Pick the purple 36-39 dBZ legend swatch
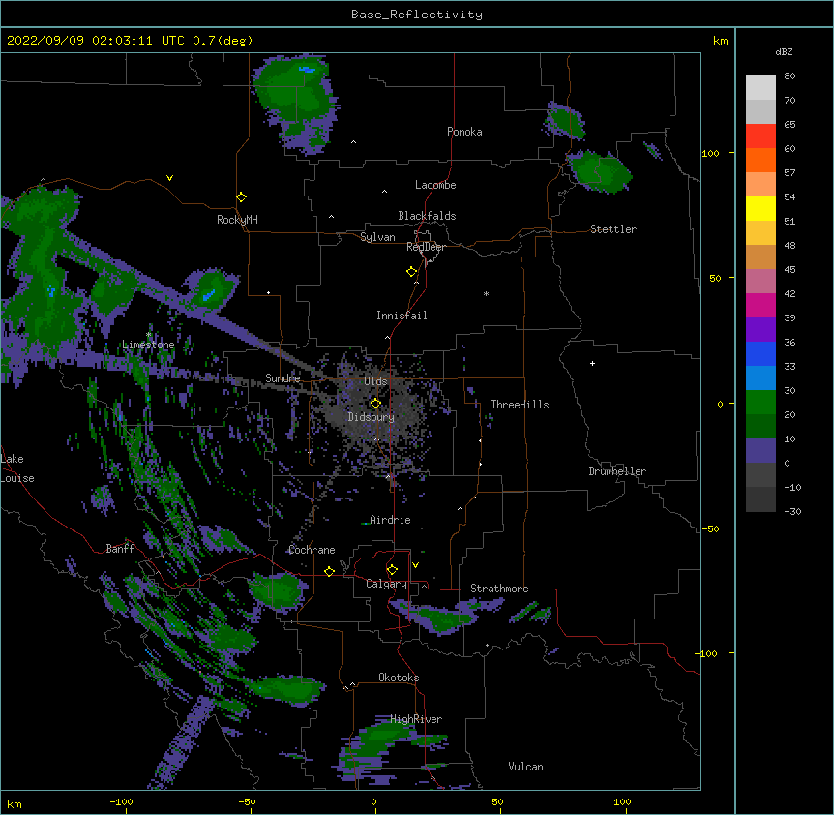This screenshot has width=834, height=815. [760, 330]
